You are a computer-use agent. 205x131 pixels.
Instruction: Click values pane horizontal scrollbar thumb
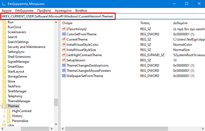click(116, 129)
